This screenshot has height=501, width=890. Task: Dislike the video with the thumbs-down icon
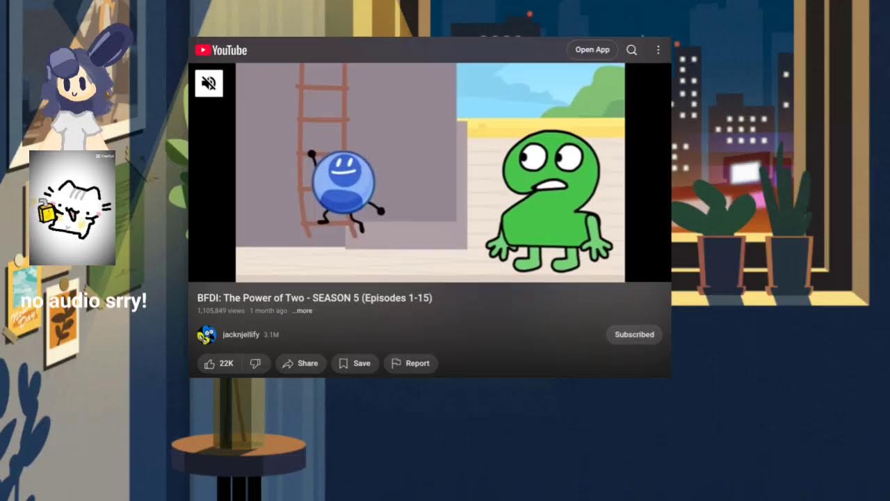[x=255, y=363]
